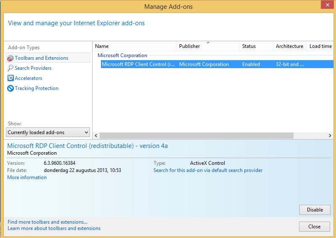Click the title bar close X button

tap(326, 5)
